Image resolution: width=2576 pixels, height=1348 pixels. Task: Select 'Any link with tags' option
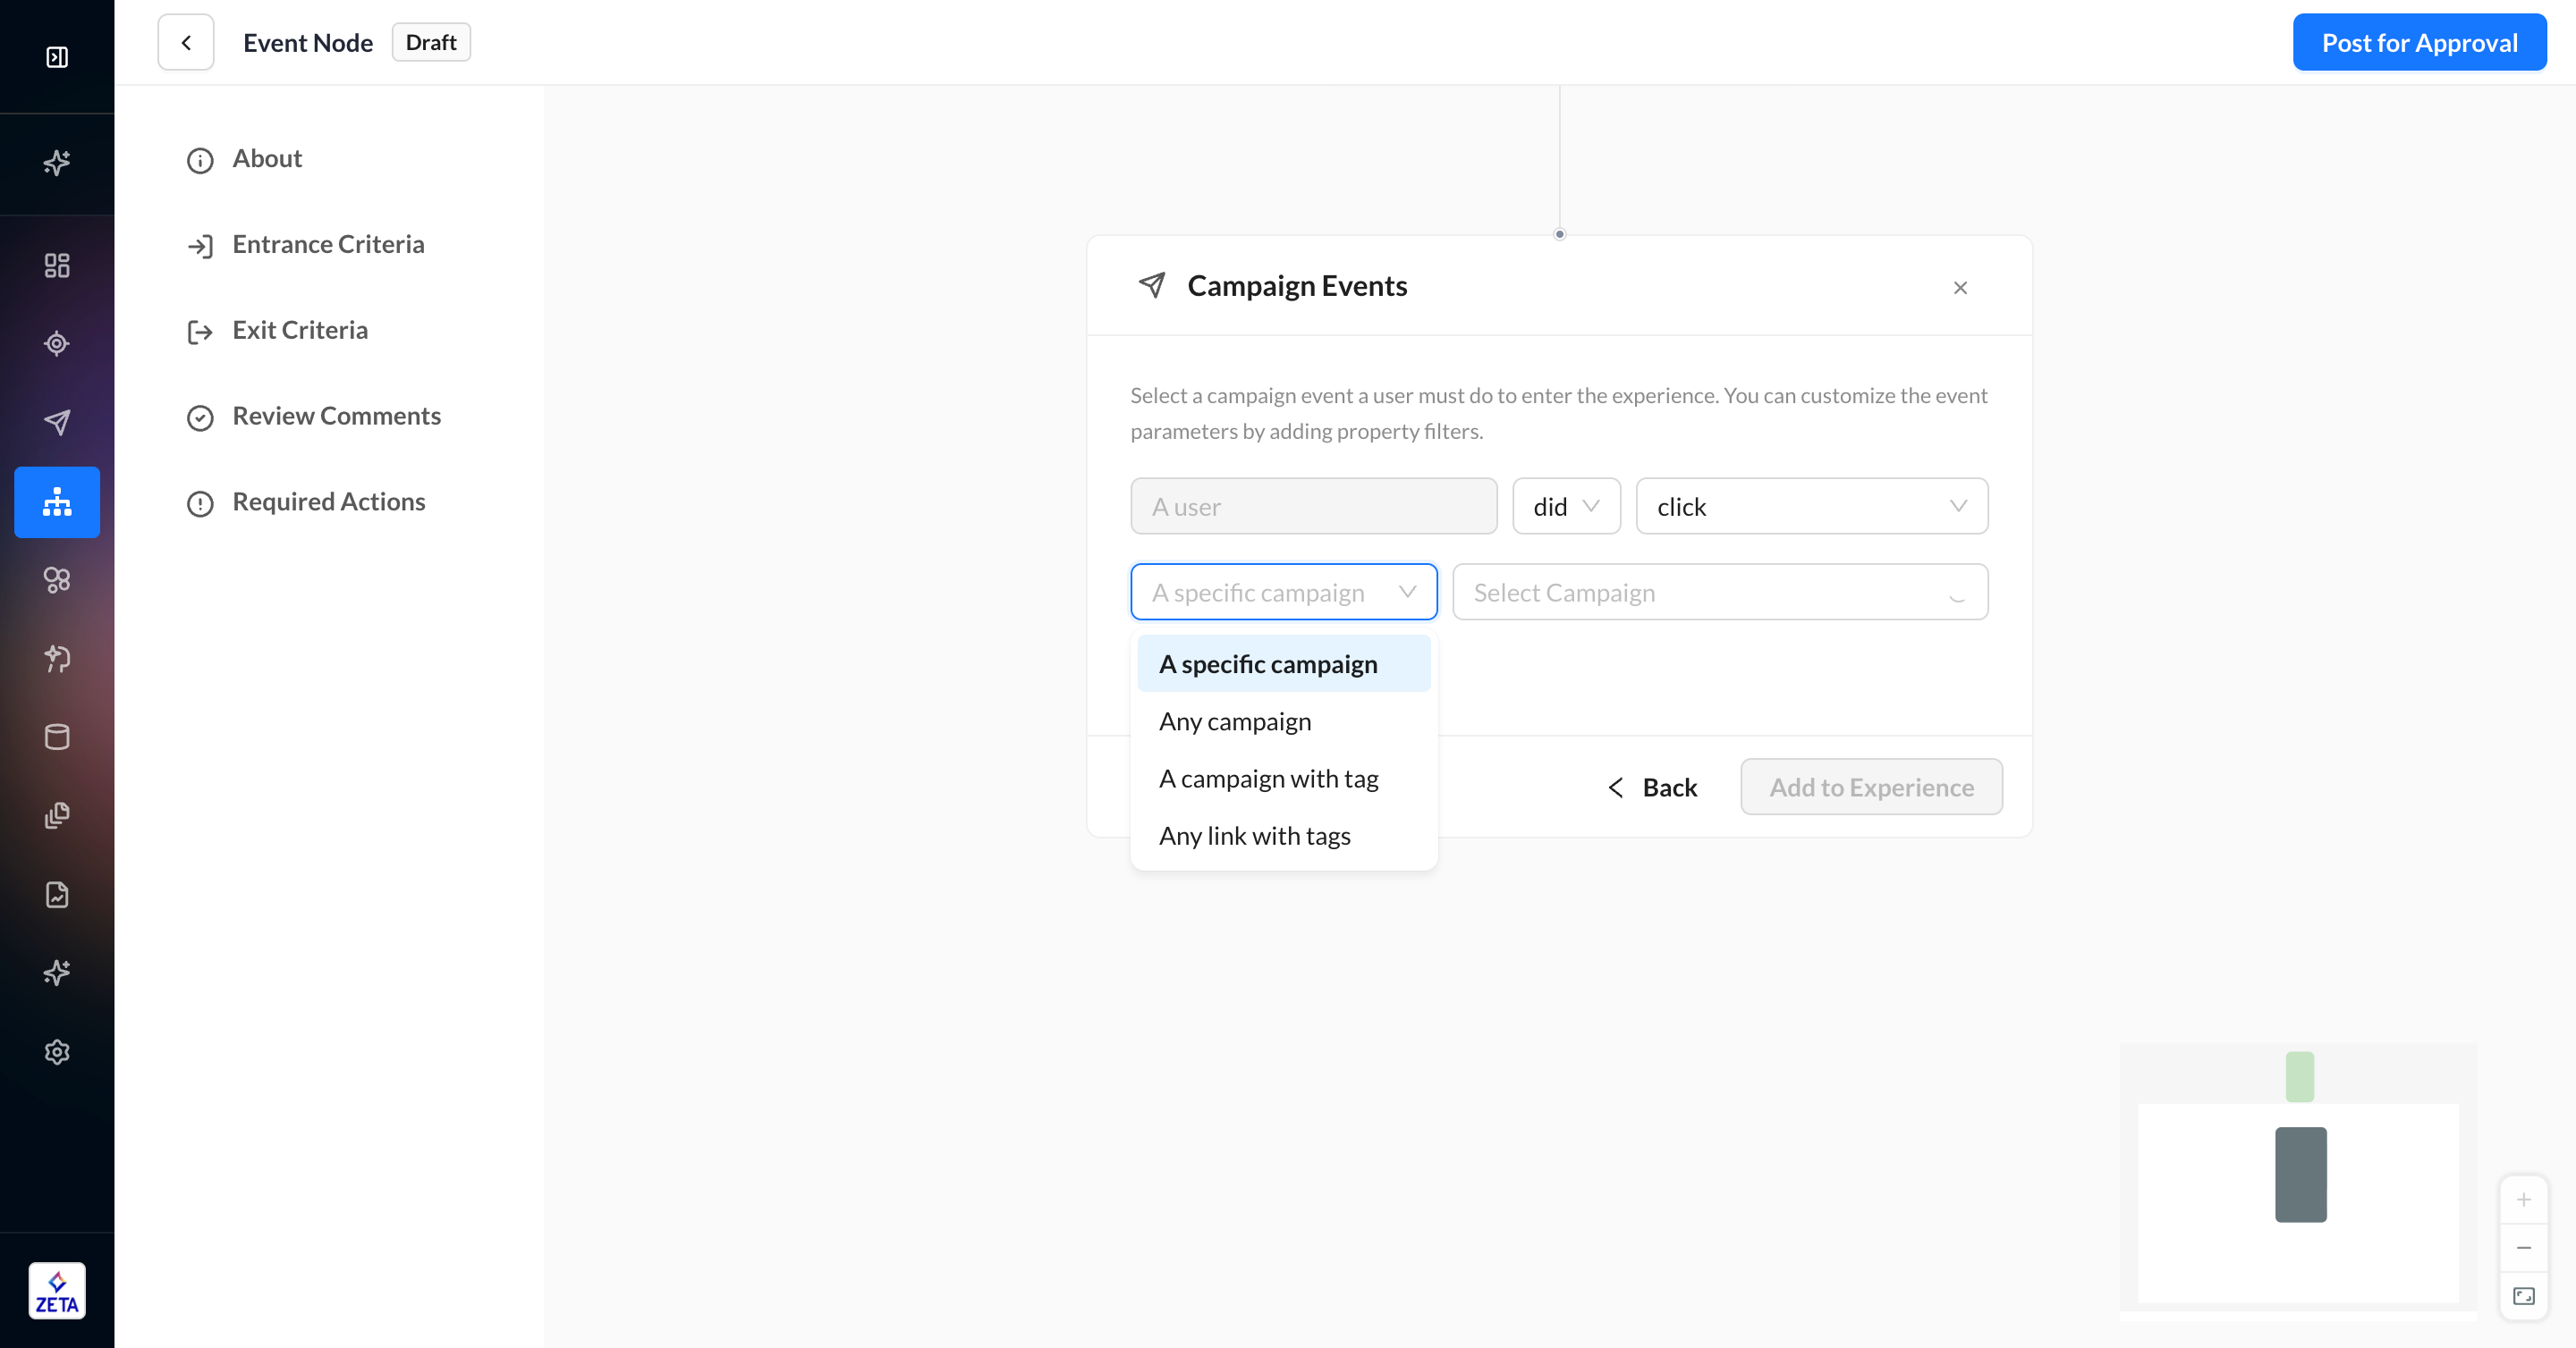coord(1254,836)
